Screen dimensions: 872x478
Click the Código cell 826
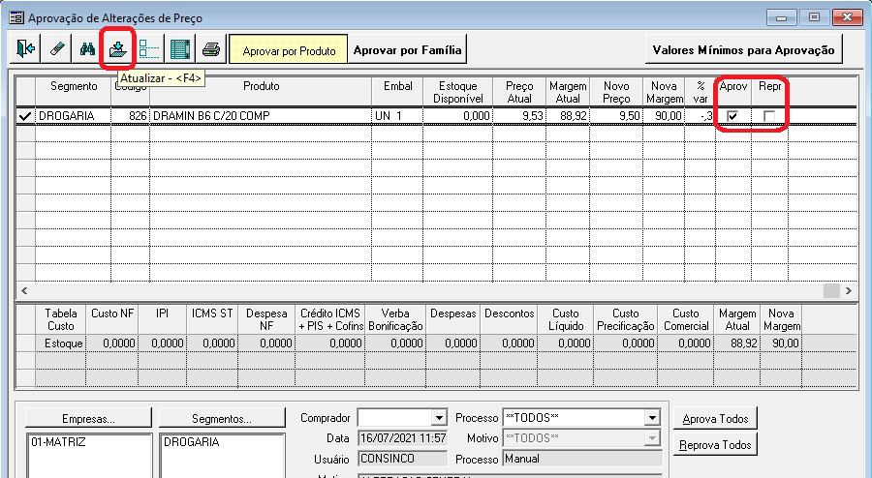(130, 116)
